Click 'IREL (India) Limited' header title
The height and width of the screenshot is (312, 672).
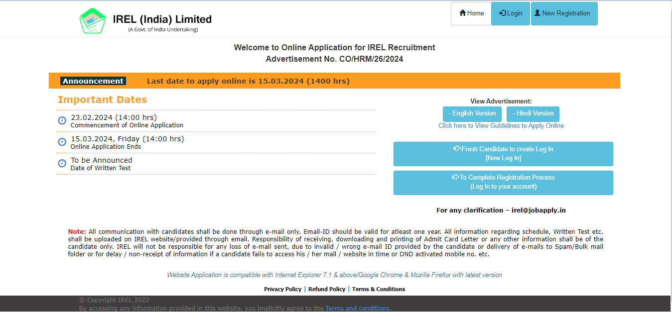(x=162, y=19)
